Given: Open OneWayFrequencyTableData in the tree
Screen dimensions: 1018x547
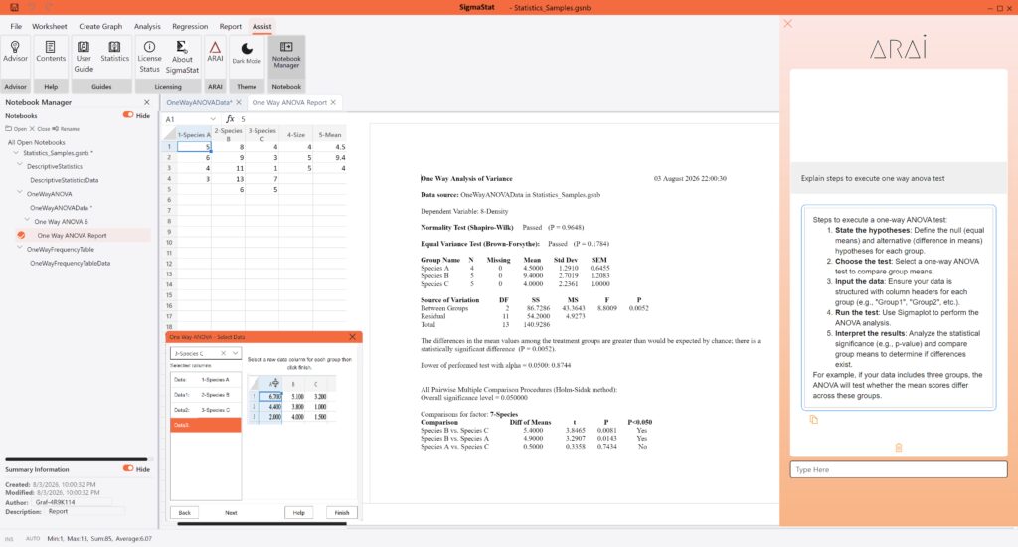Looking at the screenshot, I should (71, 264).
